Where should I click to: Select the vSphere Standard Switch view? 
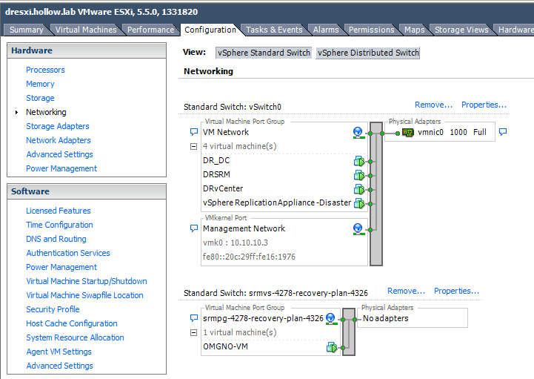point(263,53)
